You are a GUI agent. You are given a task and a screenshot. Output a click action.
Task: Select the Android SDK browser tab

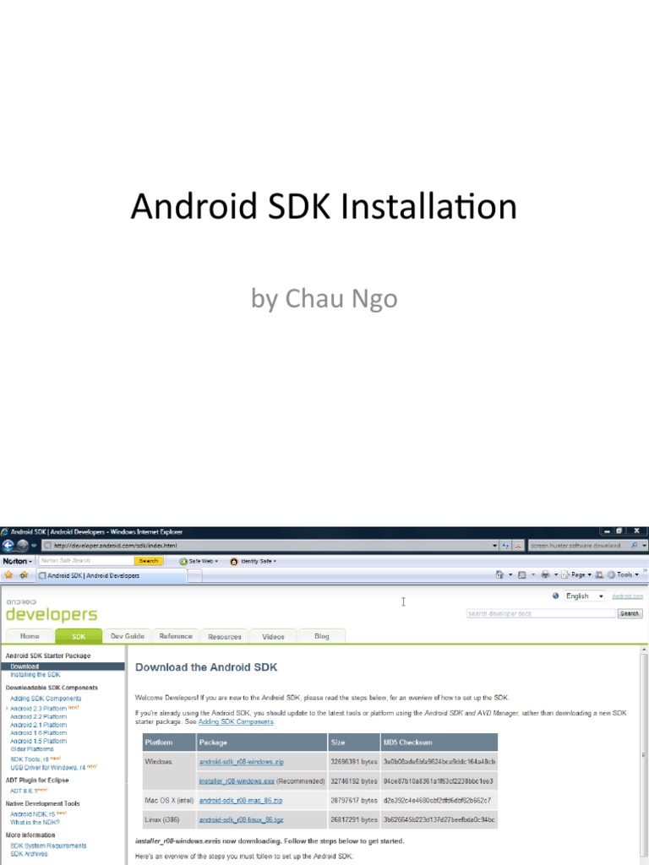pos(112,575)
